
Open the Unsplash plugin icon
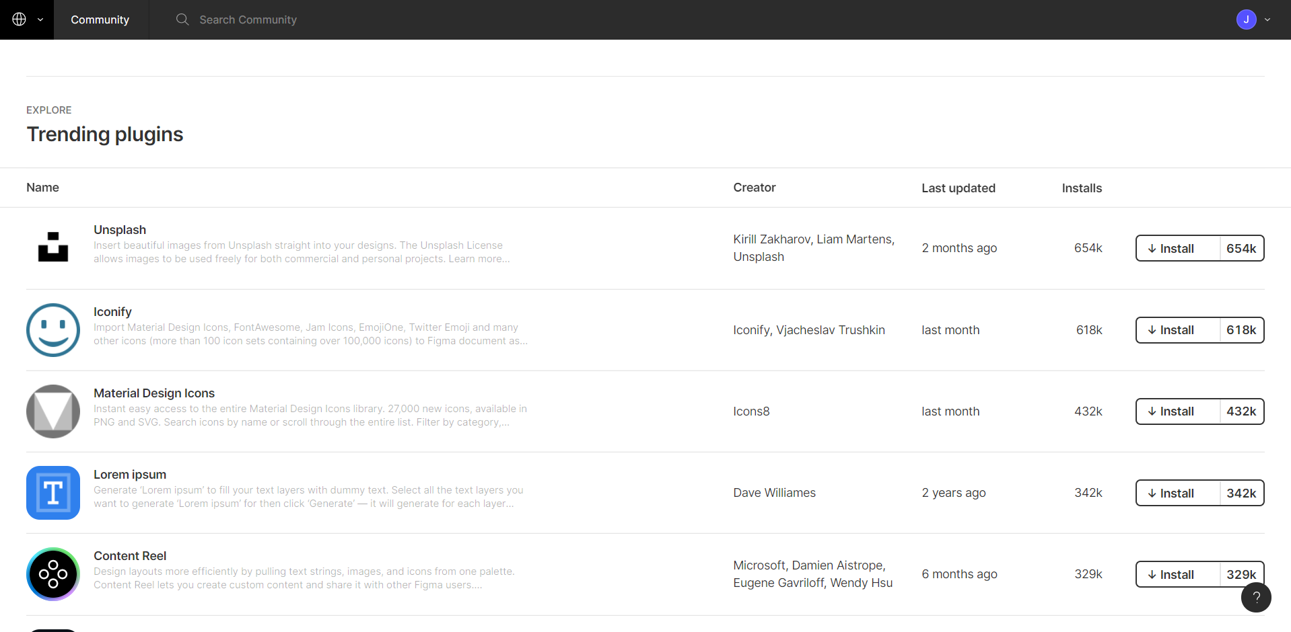coord(53,247)
